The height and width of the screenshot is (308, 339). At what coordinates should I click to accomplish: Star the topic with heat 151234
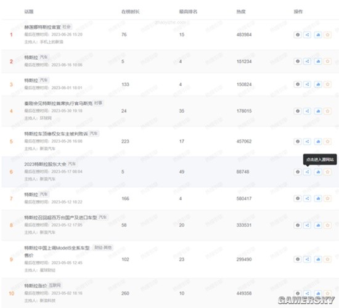[x=327, y=62]
